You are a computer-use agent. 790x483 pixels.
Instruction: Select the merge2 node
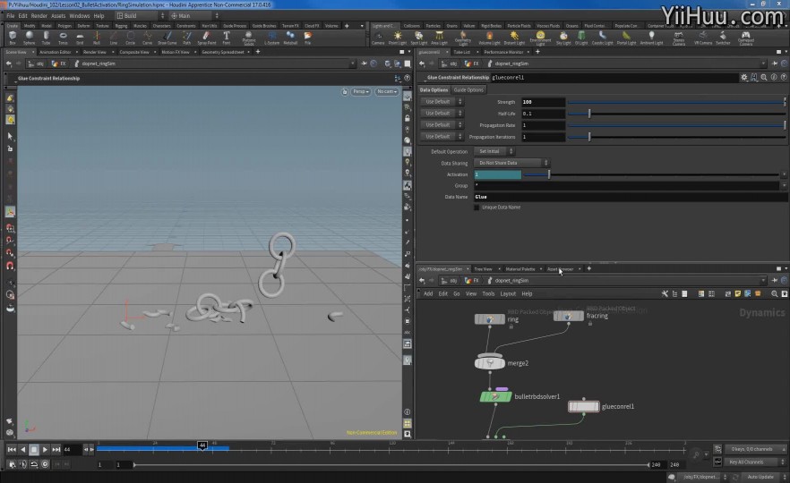pyautogui.click(x=490, y=363)
